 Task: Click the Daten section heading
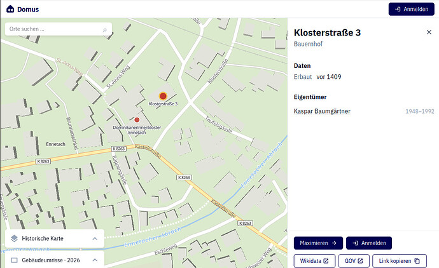click(x=302, y=66)
